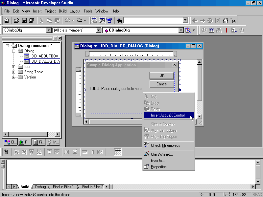Open the Find combo box dropdown arrow
The height and width of the screenshot is (197, 263).
click(185, 20)
